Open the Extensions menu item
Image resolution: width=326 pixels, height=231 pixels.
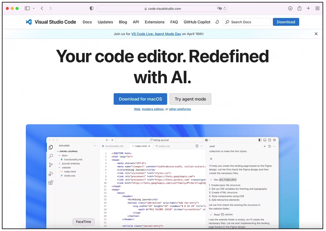pyautogui.click(x=155, y=22)
